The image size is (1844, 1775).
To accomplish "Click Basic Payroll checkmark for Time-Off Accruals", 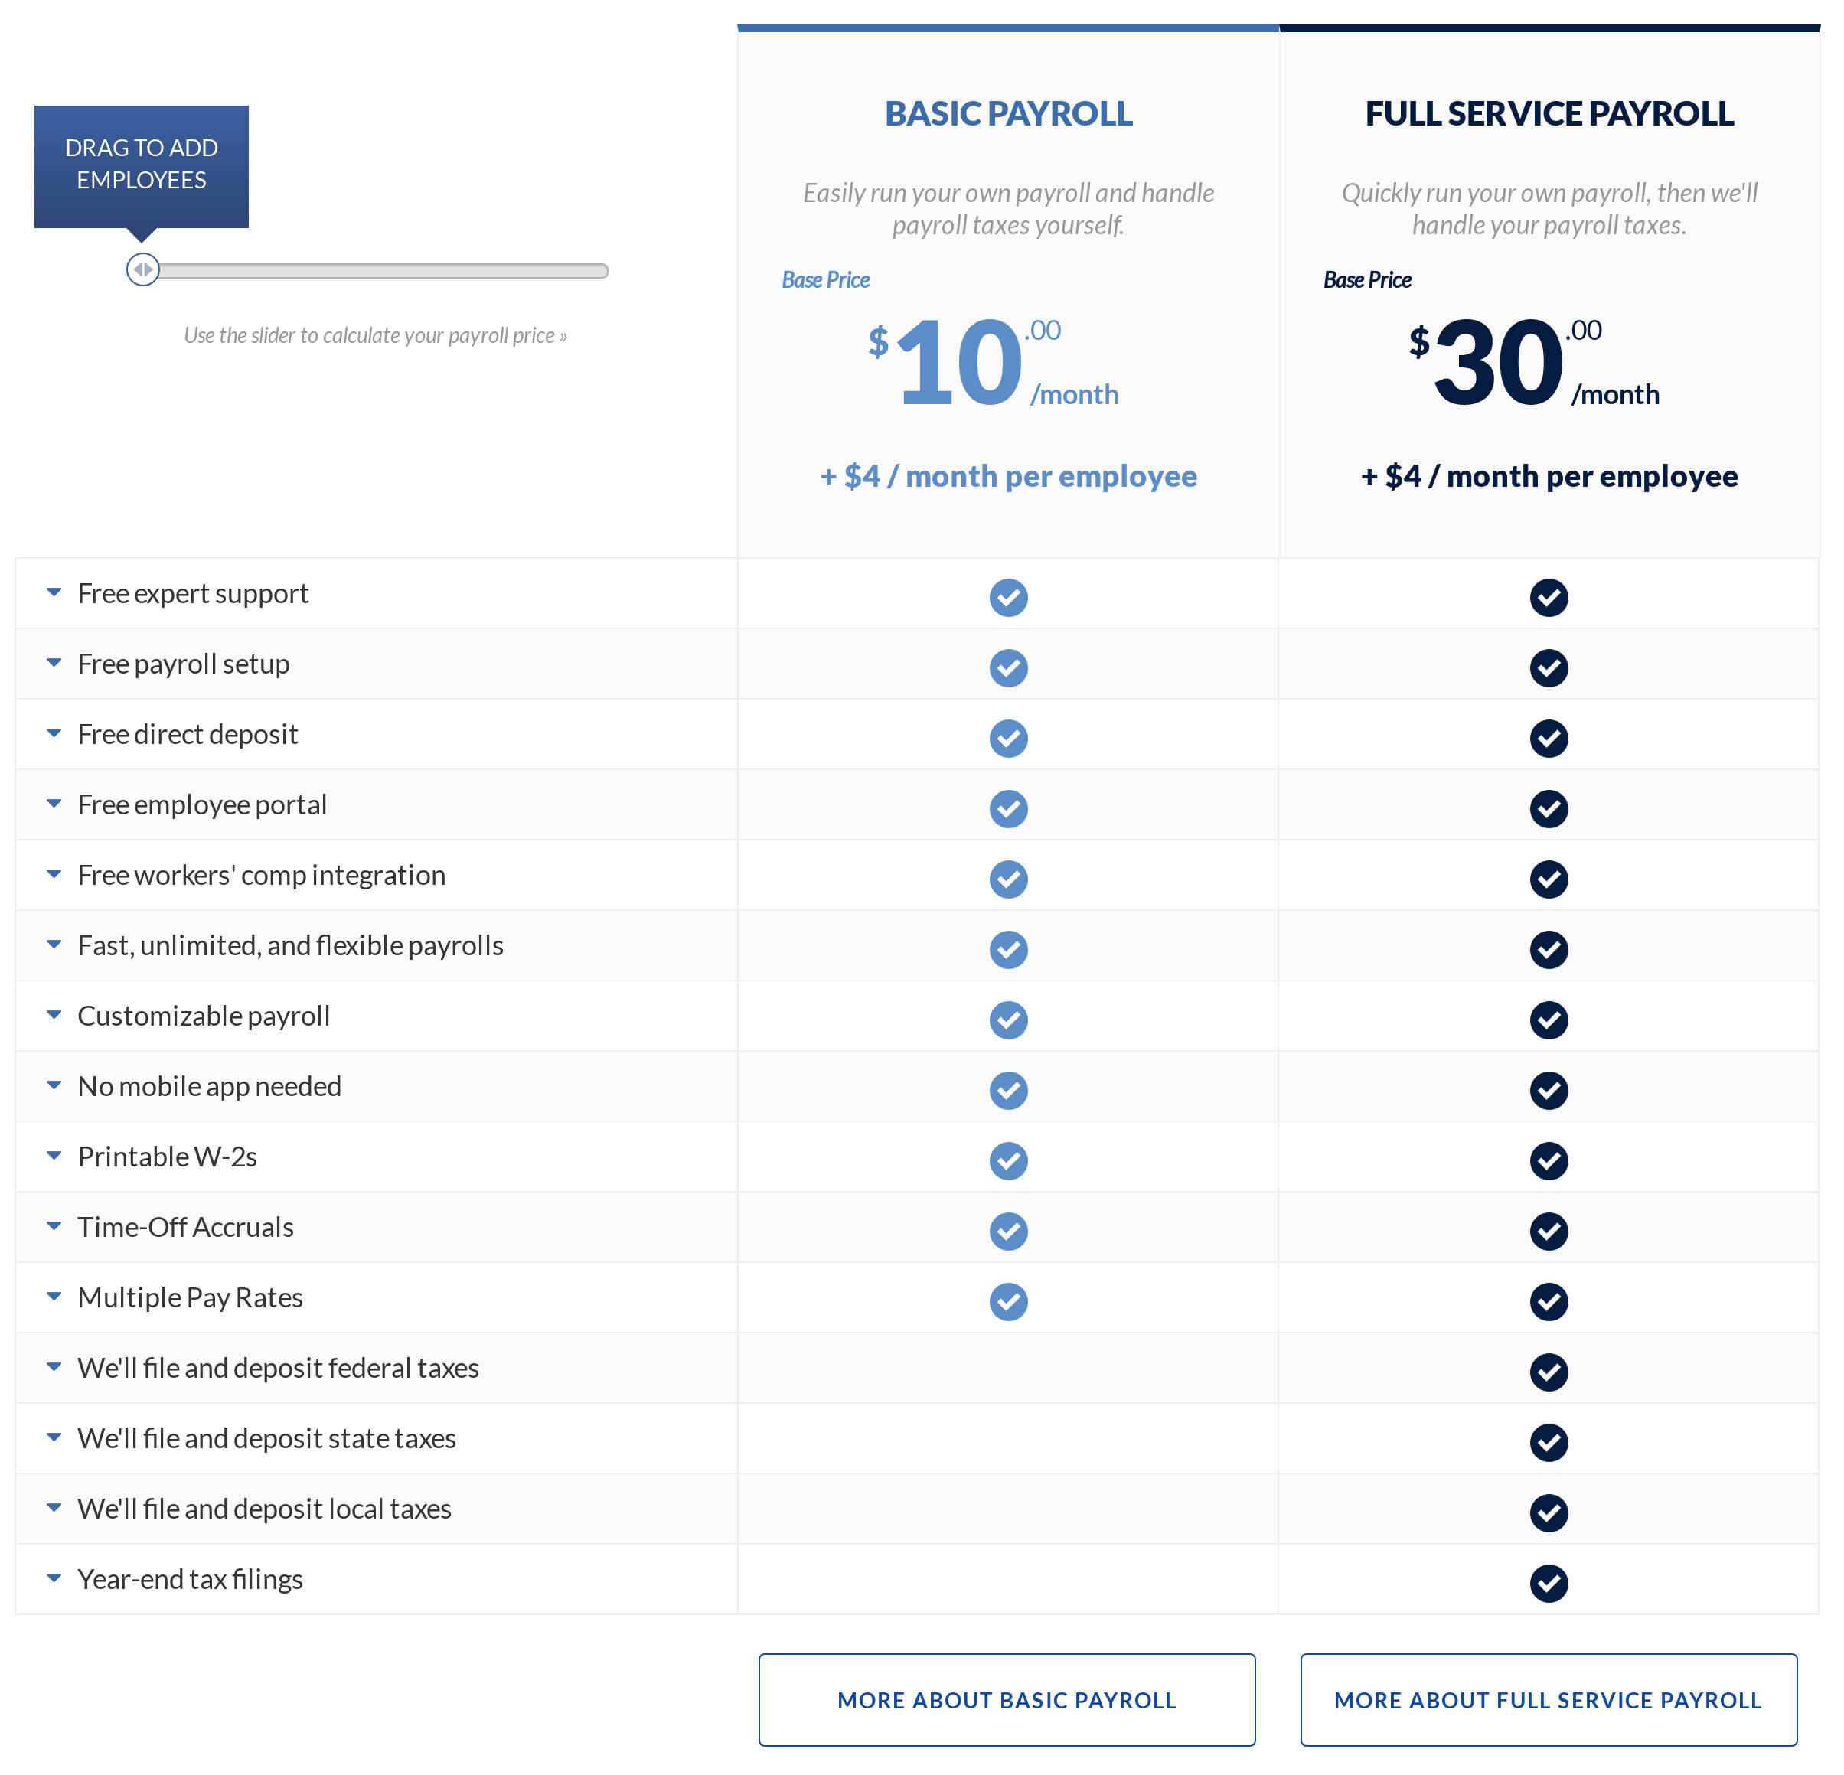I will 1007,1232.
